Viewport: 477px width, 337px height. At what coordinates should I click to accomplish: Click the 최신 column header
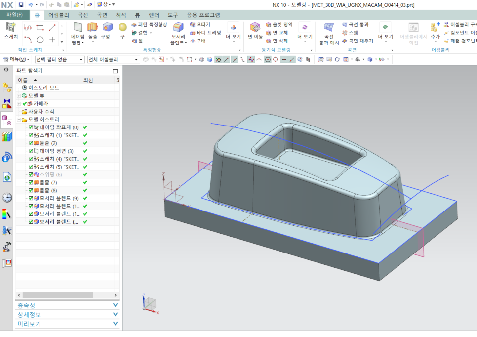coord(97,80)
